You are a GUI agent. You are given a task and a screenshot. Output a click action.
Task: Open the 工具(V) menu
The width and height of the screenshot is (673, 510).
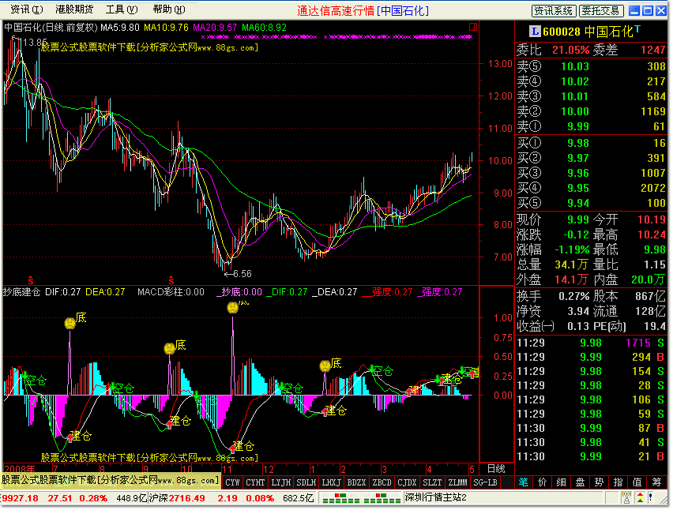pyautogui.click(x=122, y=9)
